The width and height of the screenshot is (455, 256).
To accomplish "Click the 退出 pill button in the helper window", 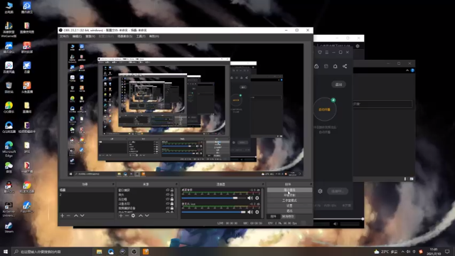I will click(338, 85).
